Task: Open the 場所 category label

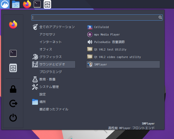Action: click(x=43, y=102)
